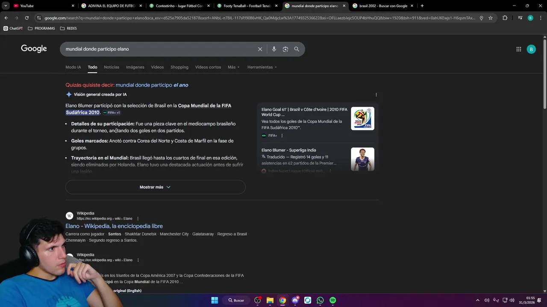Open Discord from the taskbar

295,300
